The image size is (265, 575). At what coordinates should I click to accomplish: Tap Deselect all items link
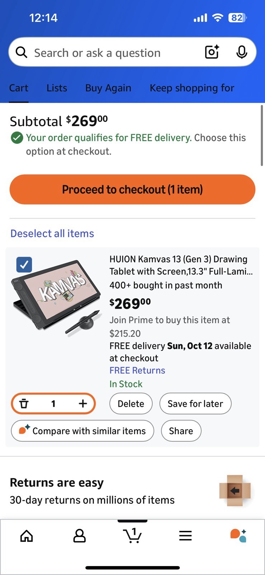point(52,234)
